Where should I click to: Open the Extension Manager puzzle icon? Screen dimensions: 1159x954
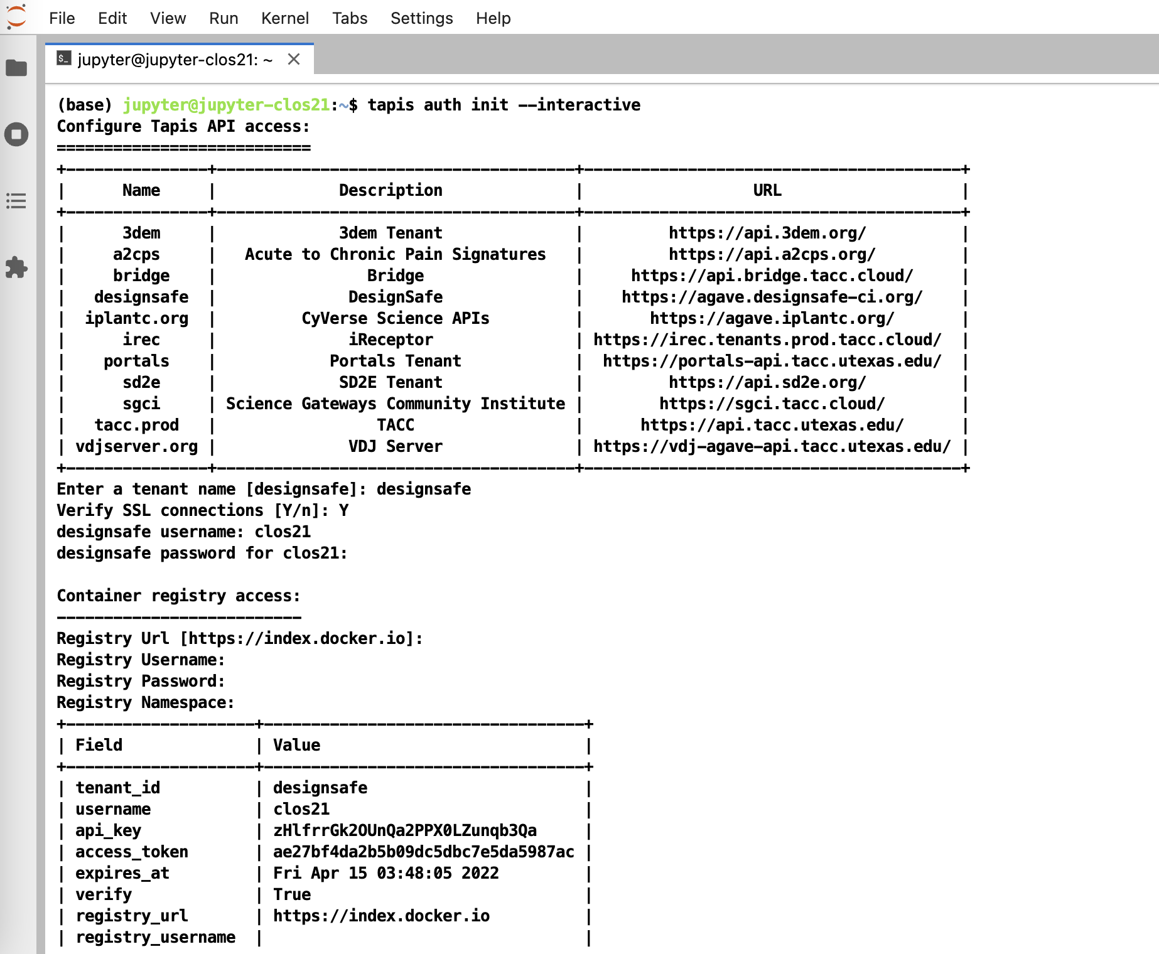pyautogui.click(x=16, y=267)
